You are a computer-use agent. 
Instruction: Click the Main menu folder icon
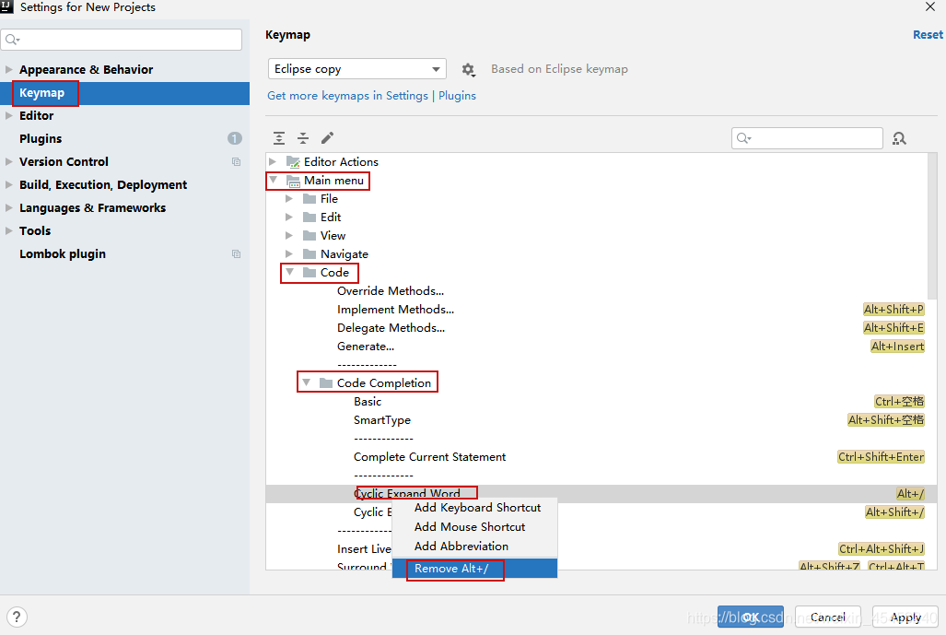293,181
